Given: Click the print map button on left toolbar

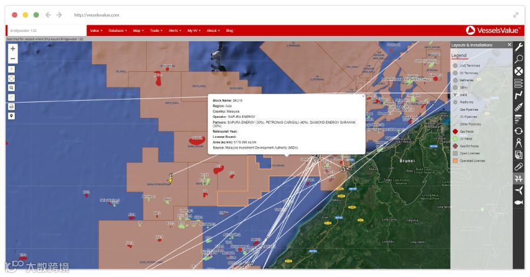Looking at the screenshot, I should pos(11,107).
